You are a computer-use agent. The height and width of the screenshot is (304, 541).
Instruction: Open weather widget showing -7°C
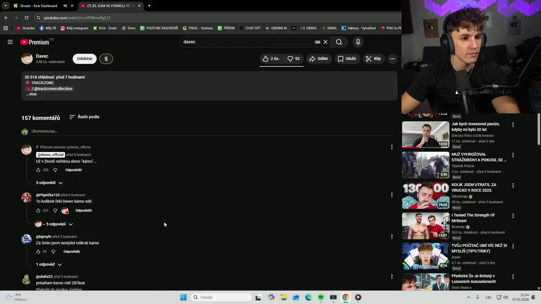pyautogui.click(x=16, y=297)
